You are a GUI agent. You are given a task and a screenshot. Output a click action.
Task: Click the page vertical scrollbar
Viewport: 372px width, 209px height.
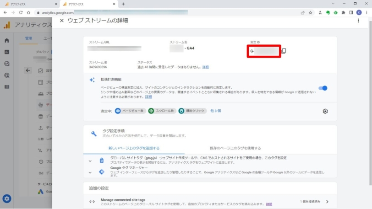click(370, 103)
